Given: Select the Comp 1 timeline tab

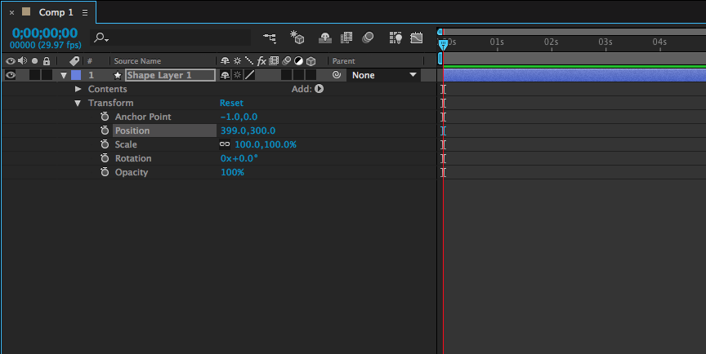Looking at the screenshot, I should tap(55, 13).
